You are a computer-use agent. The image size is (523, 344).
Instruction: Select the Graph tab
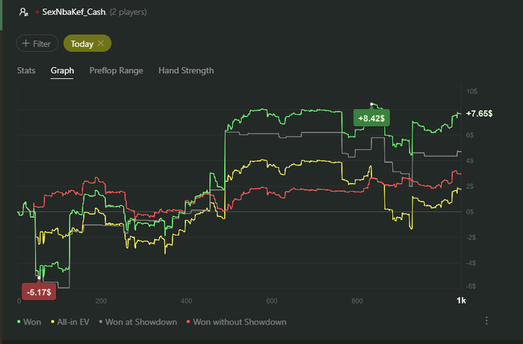[62, 71]
